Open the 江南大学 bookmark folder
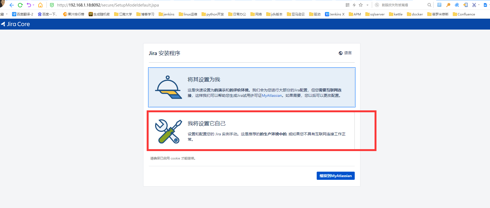Viewport: 490px width, 208px height. (123, 14)
